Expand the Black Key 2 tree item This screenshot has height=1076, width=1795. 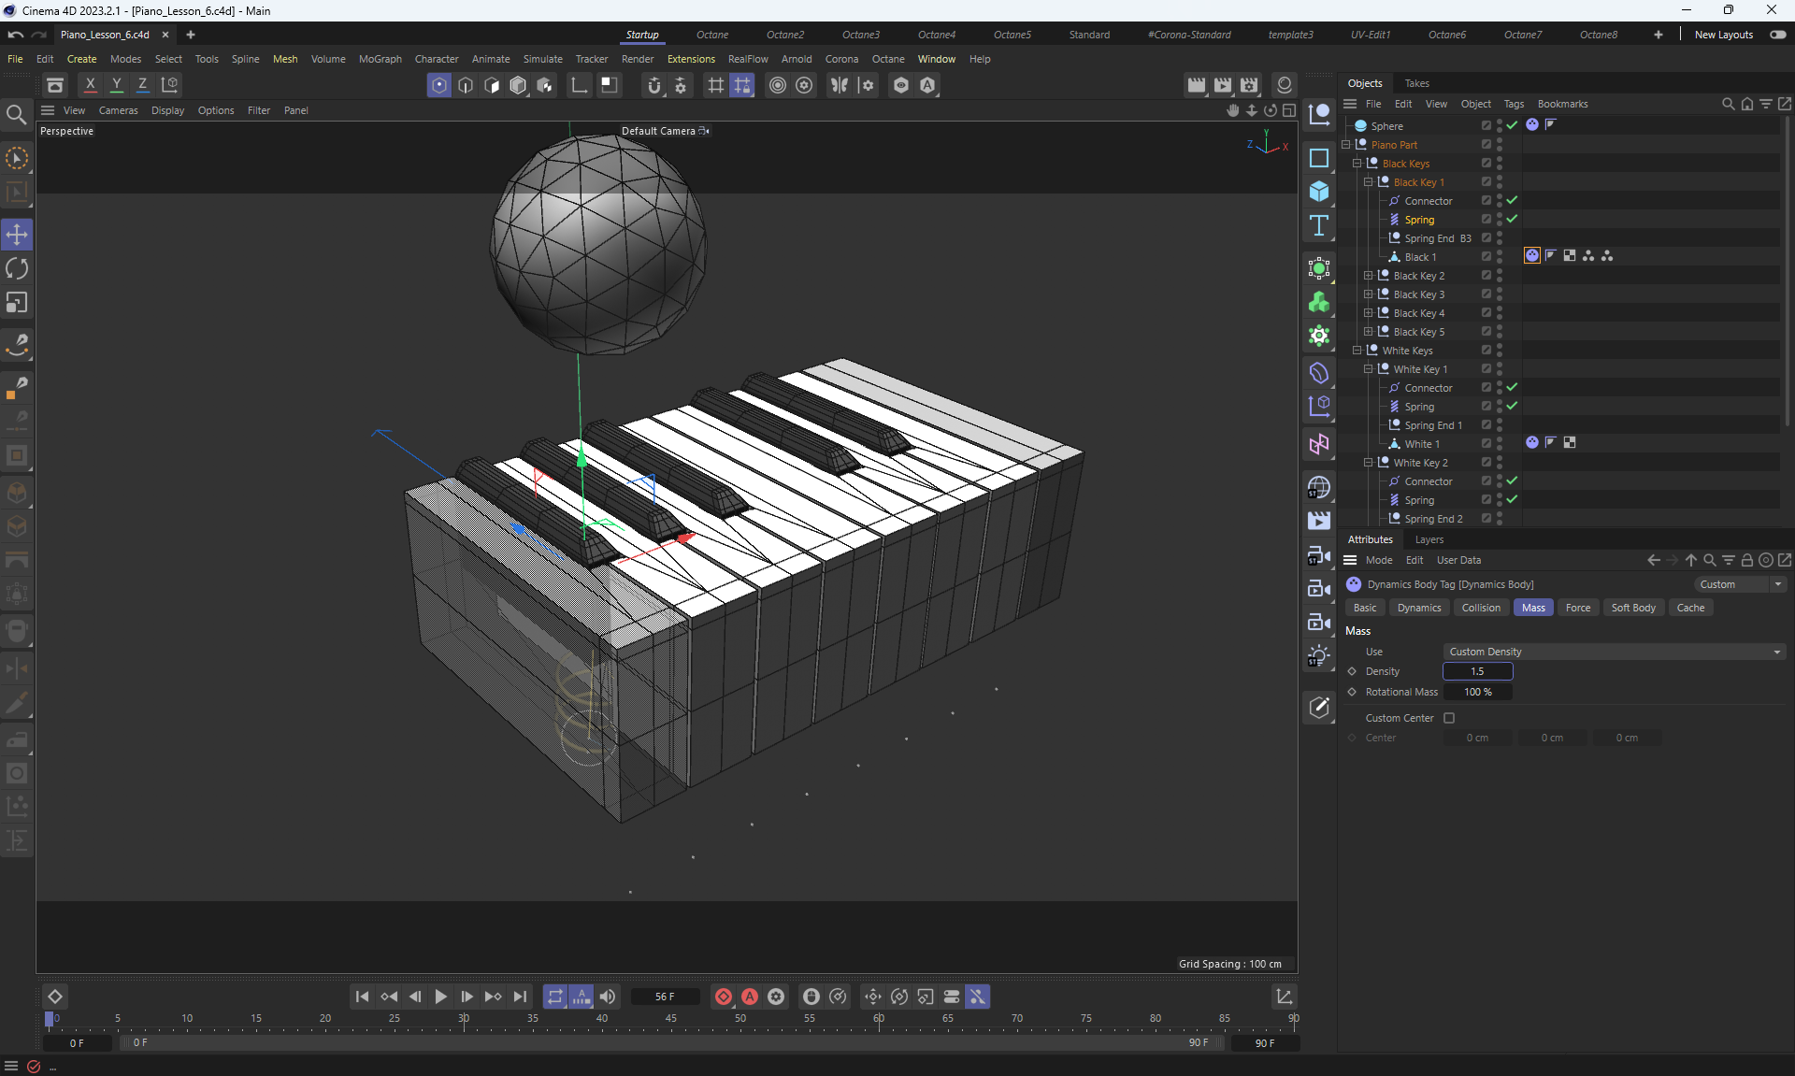click(x=1368, y=276)
